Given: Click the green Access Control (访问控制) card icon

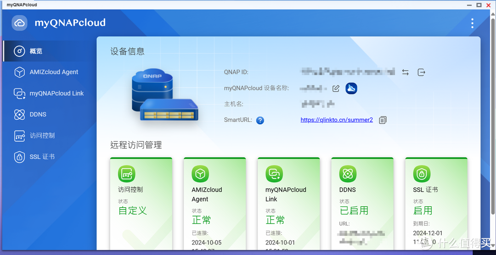Looking at the screenshot, I should click(x=127, y=173).
